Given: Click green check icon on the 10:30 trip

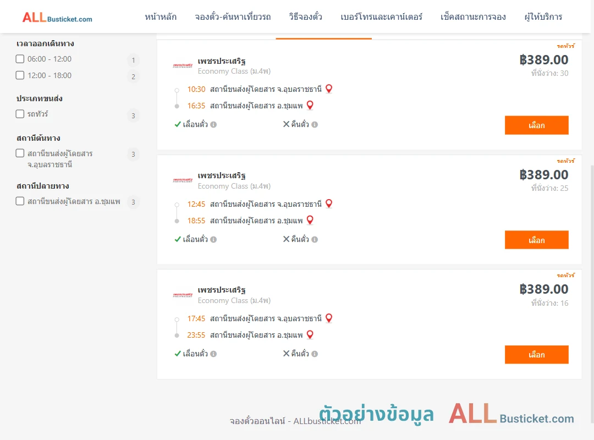Looking at the screenshot, I should point(178,124).
